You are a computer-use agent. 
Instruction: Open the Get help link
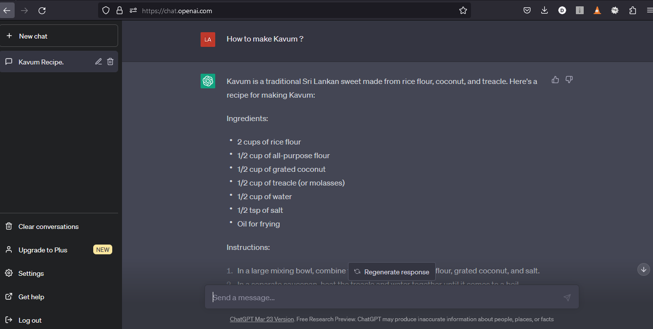[59, 297]
